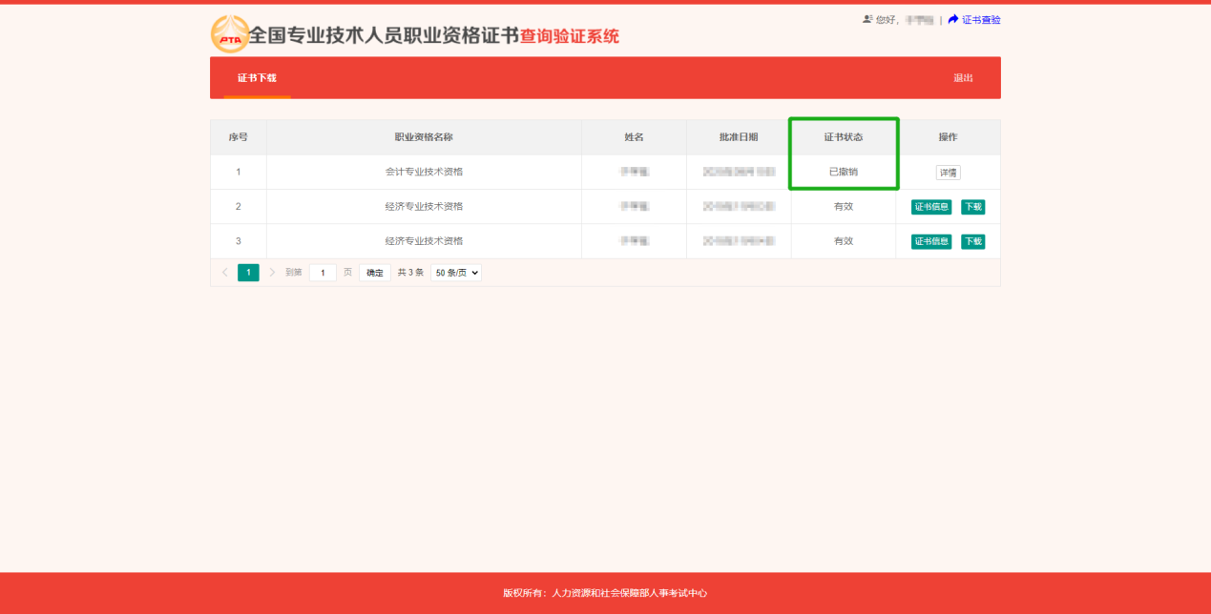Click the page number input field
The height and width of the screenshot is (614, 1211).
click(x=322, y=272)
